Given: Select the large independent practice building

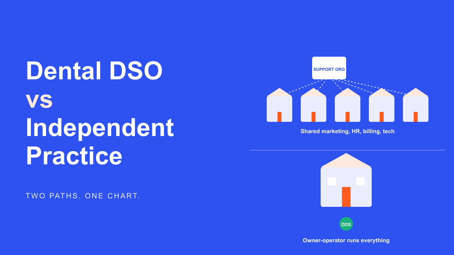Looking at the screenshot, I should [x=346, y=180].
